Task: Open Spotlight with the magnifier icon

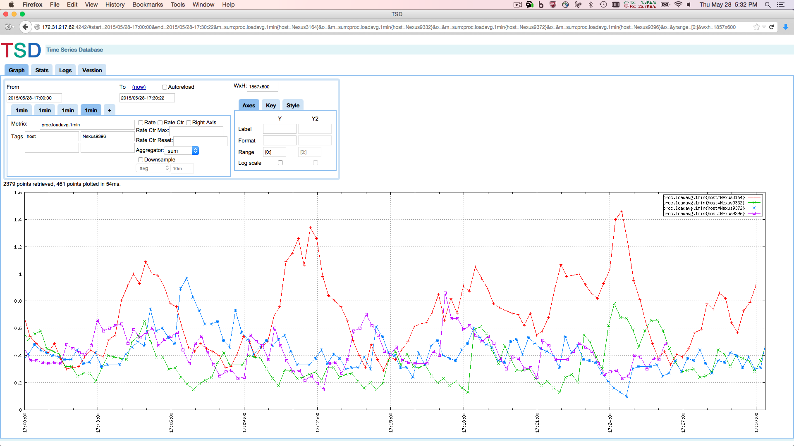Action: [768, 5]
